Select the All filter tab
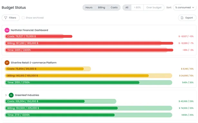 coord(127,8)
